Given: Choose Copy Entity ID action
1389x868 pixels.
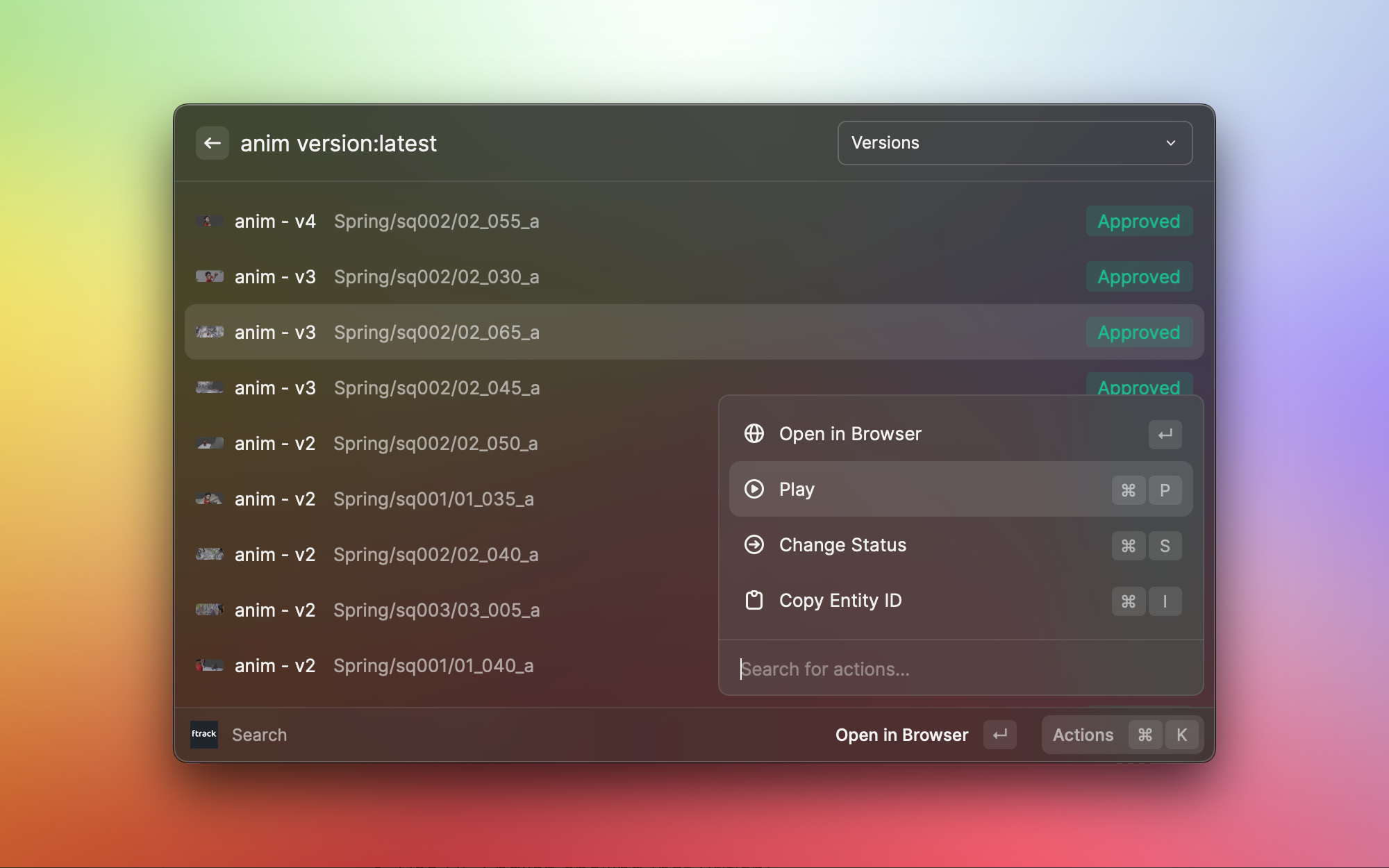Looking at the screenshot, I should (840, 600).
